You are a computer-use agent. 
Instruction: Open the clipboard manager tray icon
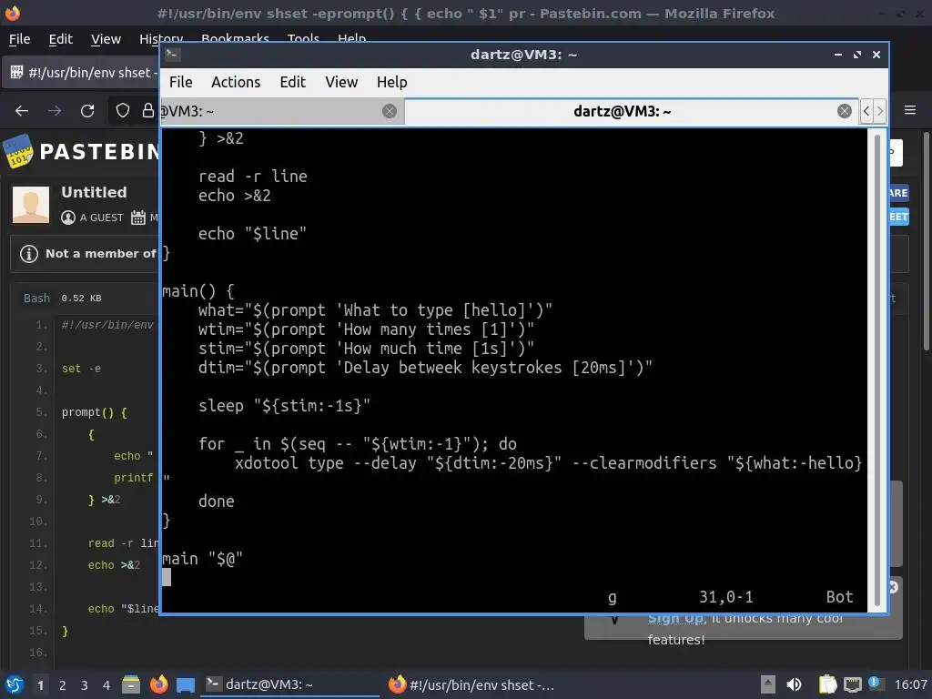click(x=827, y=684)
